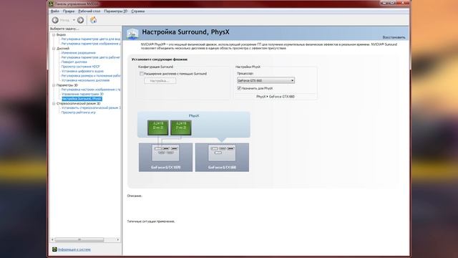Viewport: 458px width, 258px height.
Task: Toggle the Назначить для PhysX checkbox
Action: point(239,88)
